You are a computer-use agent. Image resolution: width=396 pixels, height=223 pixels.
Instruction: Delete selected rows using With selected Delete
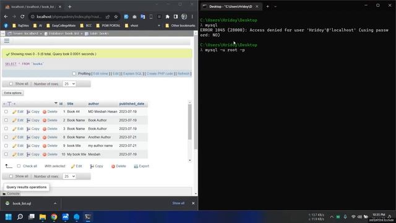coord(119,167)
